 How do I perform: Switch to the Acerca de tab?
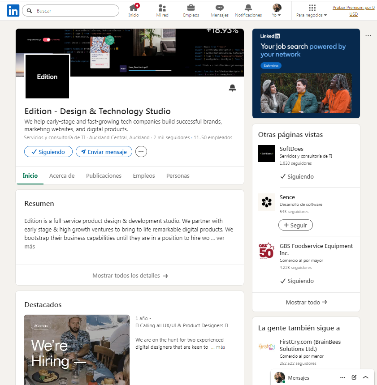[62, 176]
